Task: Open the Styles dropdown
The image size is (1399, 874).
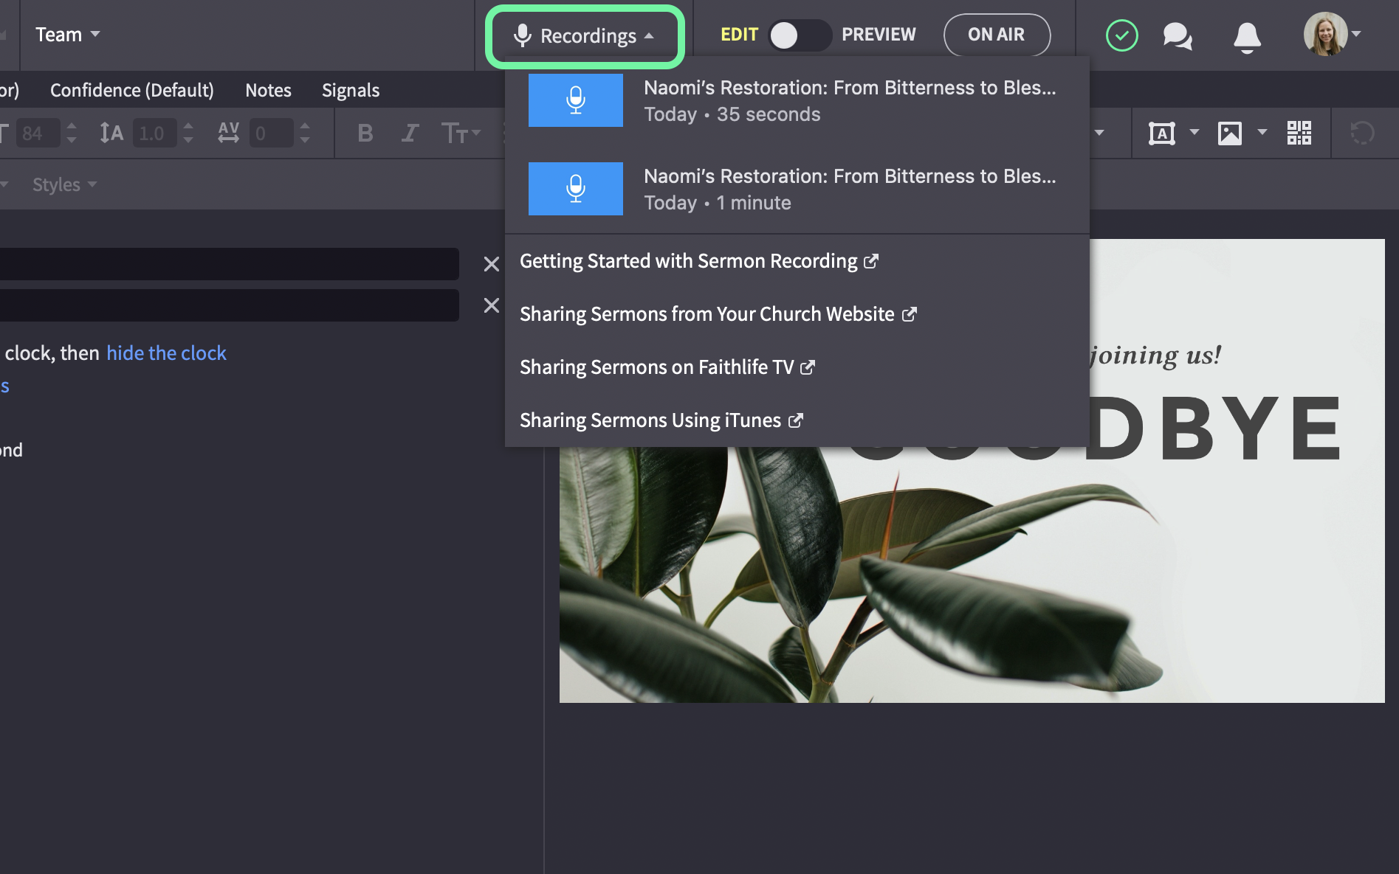Action: pyautogui.click(x=64, y=184)
